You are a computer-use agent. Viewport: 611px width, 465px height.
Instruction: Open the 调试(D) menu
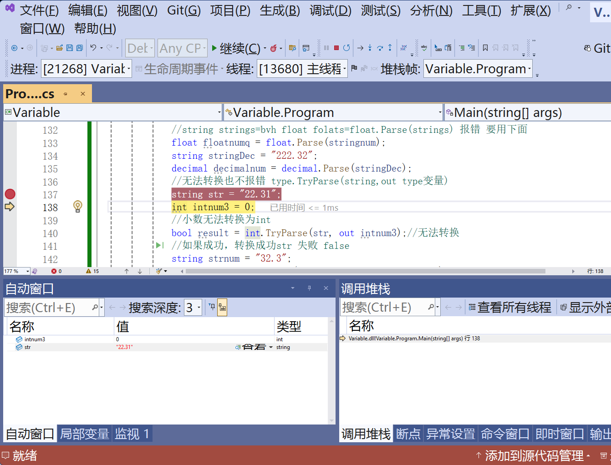point(330,10)
